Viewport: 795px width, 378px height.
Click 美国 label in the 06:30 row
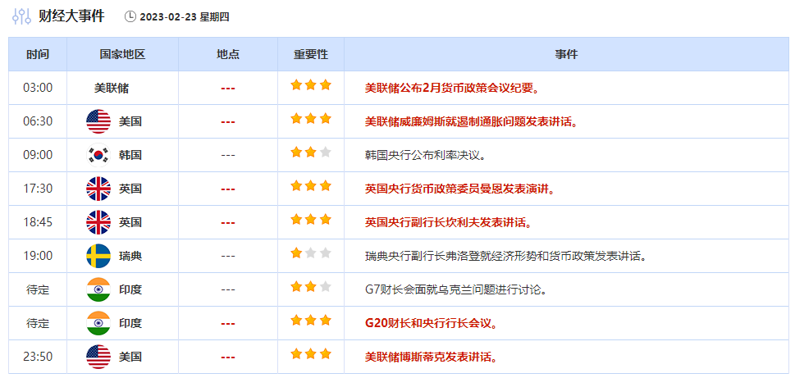tap(130, 121)
